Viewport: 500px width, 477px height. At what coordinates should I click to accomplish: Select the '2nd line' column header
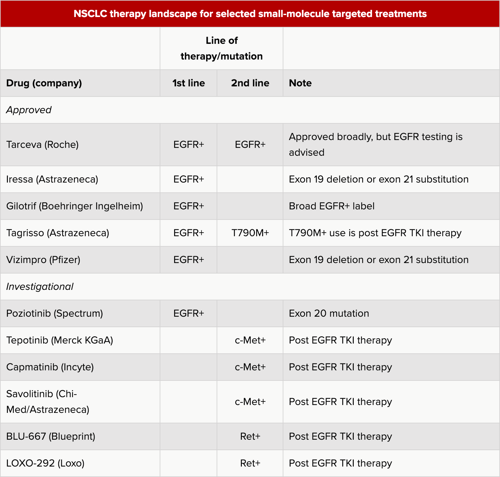(250, 83)
